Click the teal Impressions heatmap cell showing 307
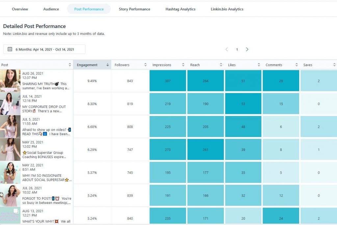Image resolution: width=337 pixels, height=225 pixels. click(168, 80)
